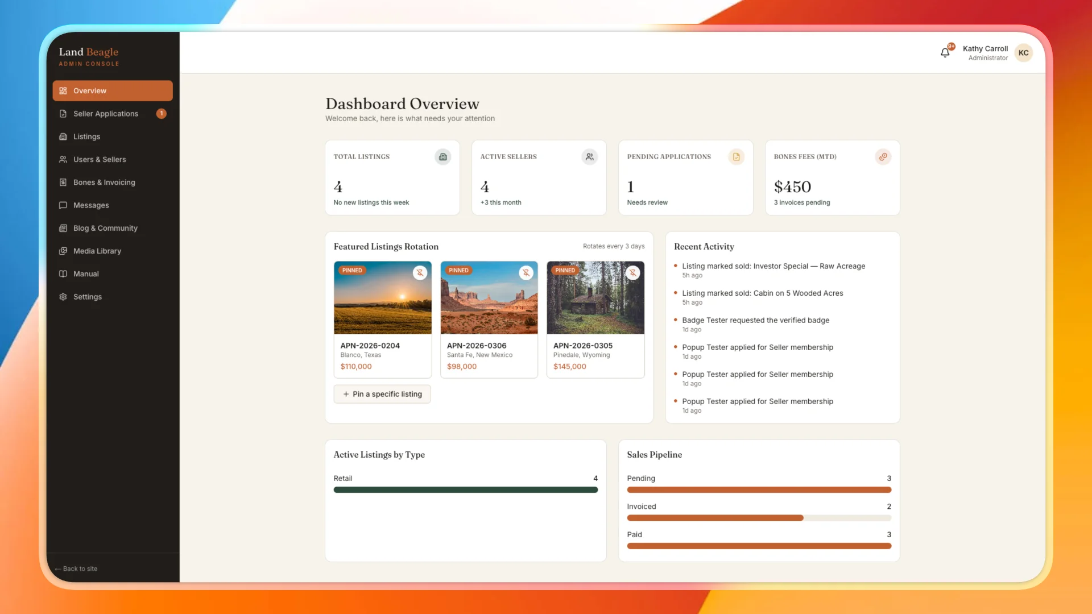
Task: Click the Listings sidebar icon
Action: [63, 136]
